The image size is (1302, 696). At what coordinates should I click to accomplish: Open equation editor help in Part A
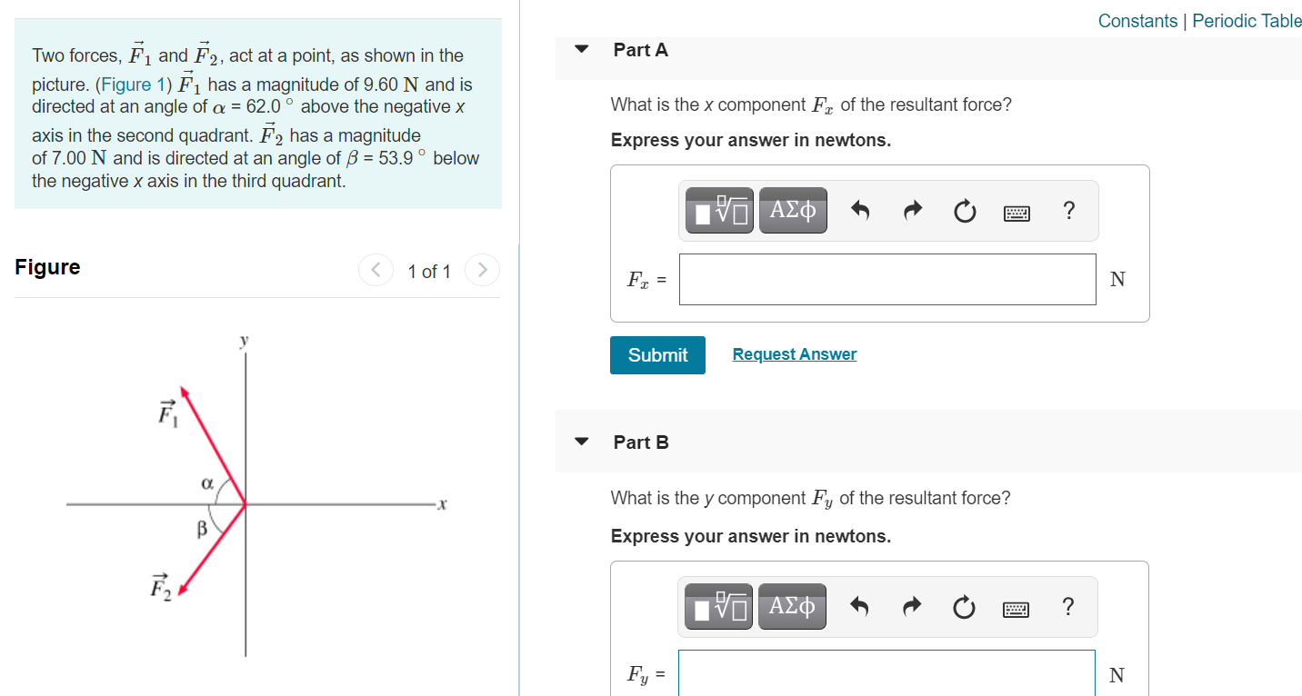tap(1068, 210)
